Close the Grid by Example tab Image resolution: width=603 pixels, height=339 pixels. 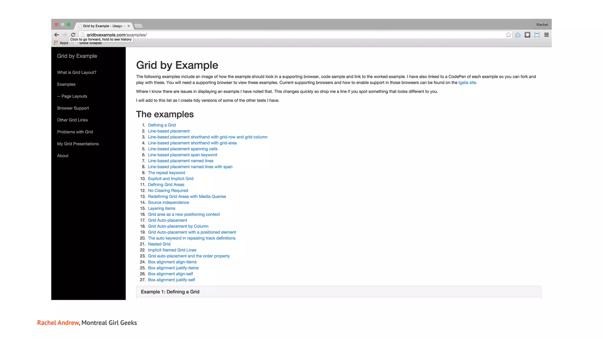point(129,26)
